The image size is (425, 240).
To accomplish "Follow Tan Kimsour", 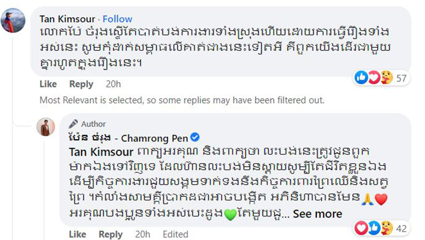I will [x=117, y=19].
